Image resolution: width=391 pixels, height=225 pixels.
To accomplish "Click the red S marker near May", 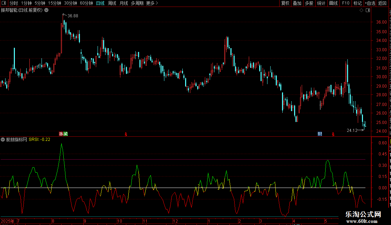I will 333,134.
